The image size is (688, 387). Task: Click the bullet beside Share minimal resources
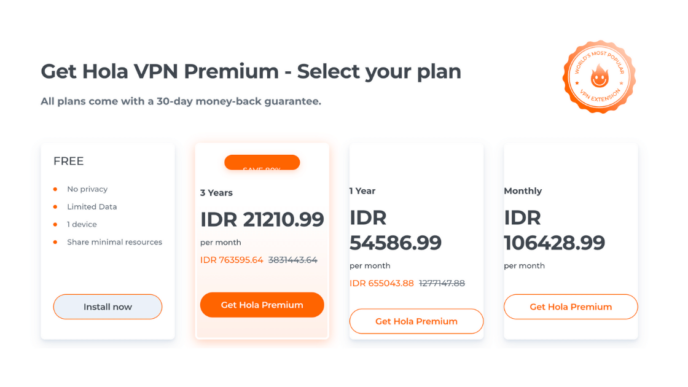click(55, 242)
